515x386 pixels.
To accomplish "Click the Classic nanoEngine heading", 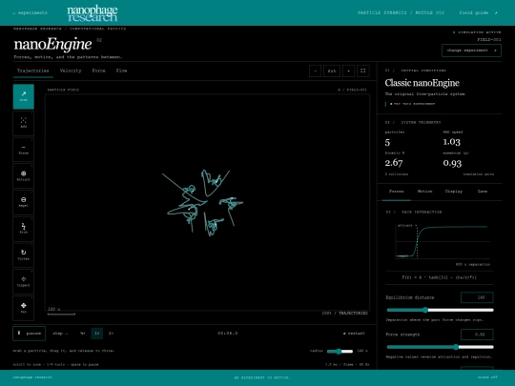I will point(422,83).
